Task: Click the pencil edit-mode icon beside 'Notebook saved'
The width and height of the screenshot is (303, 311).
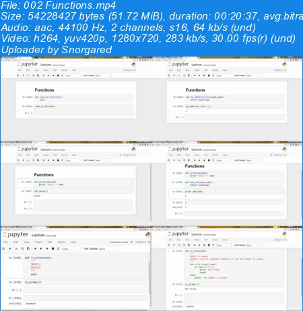Action: click(132, 242)
